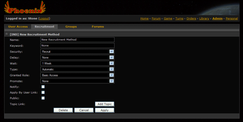This screenshot has width=243, height=122.
Task: Check the Public checkbox
Action: (x=43, y=98)
